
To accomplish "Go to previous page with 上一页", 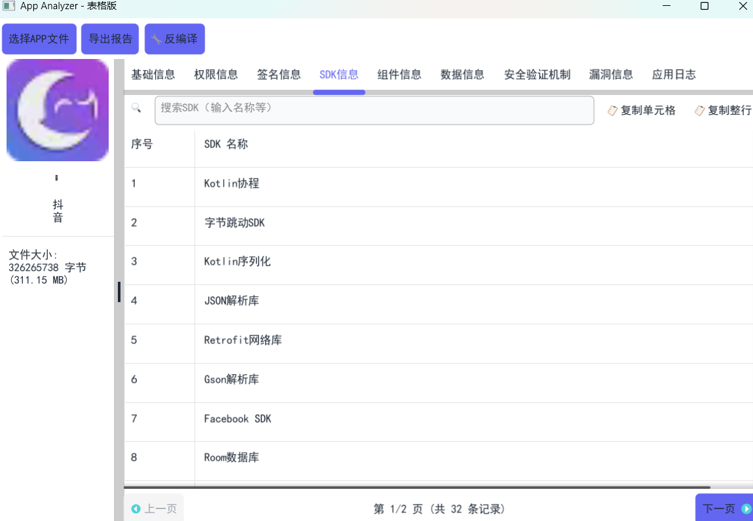I will point(154,509).
